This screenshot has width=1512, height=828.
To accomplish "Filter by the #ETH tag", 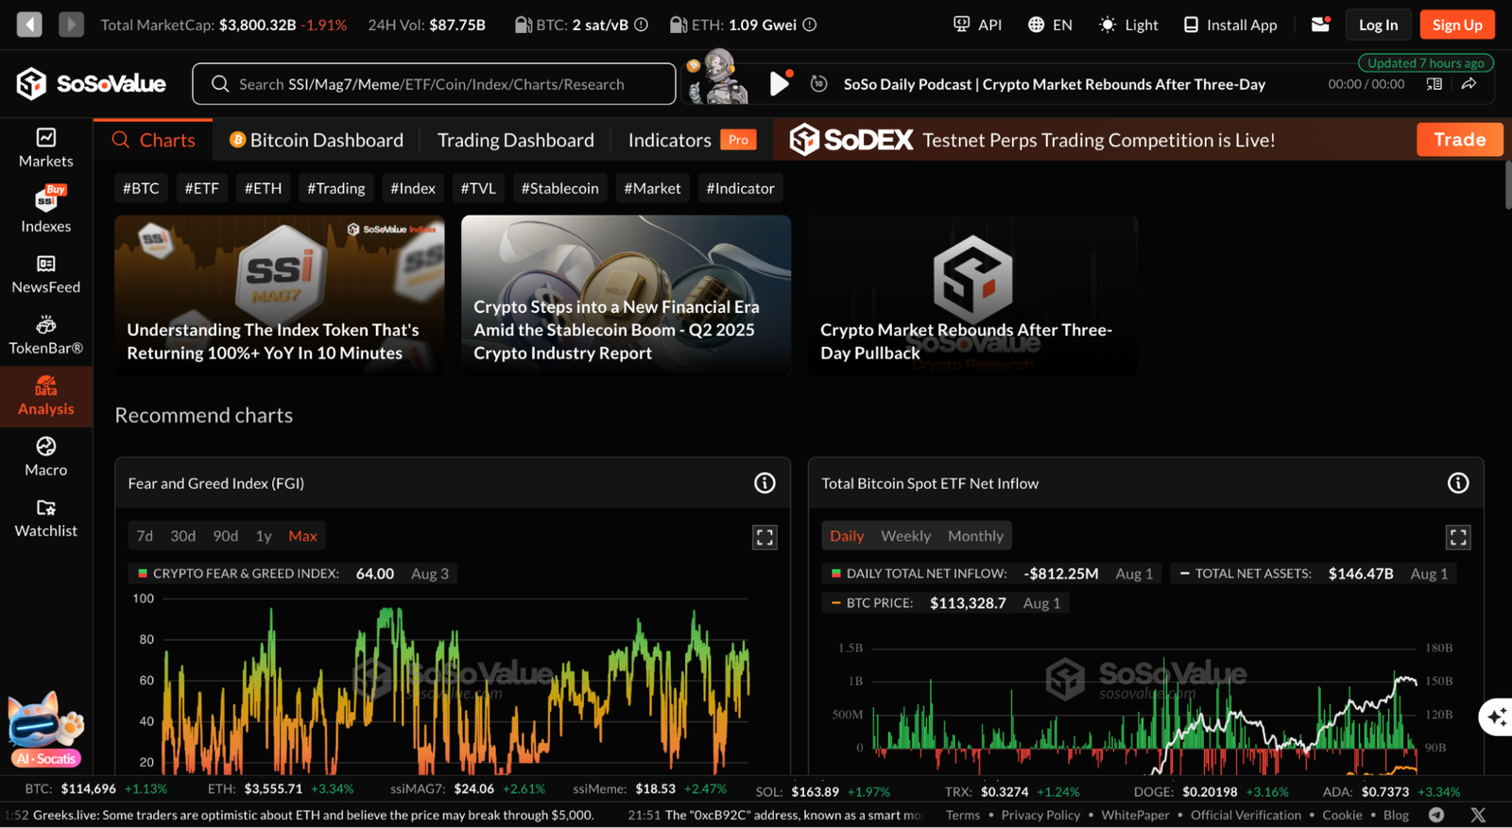I will 263,188.
